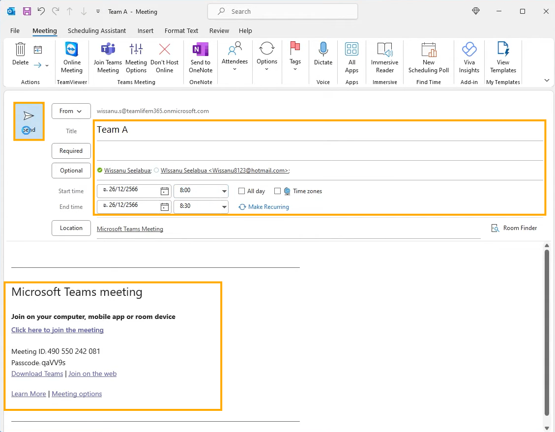Click Make Recurring link

pyautogui.click(x=263, y=207)
